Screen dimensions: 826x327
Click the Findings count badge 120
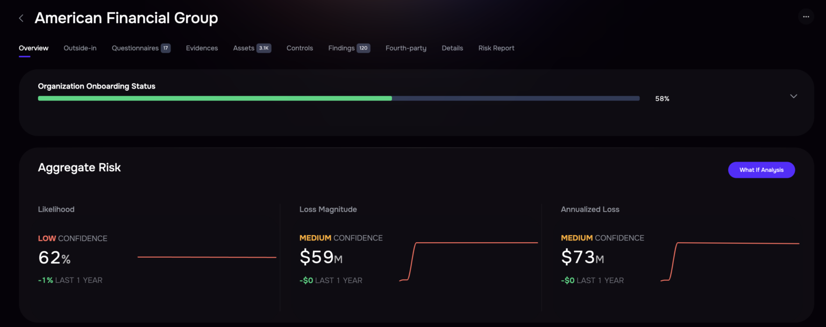[364, 48]
